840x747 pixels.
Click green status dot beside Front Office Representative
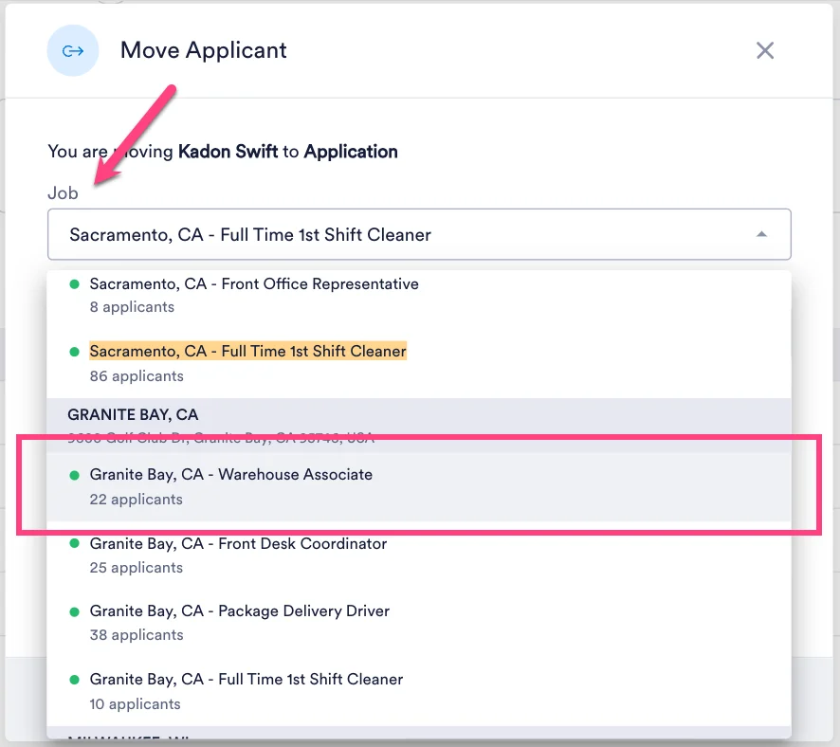[75, 283]
